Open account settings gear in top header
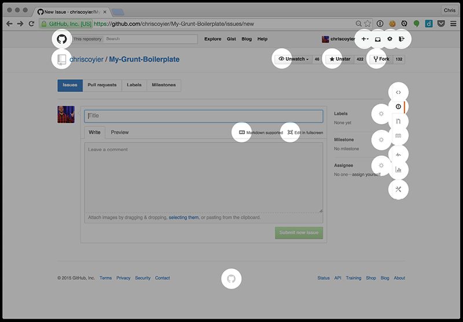The image size is (463, 322). click(x=389, y=39)
